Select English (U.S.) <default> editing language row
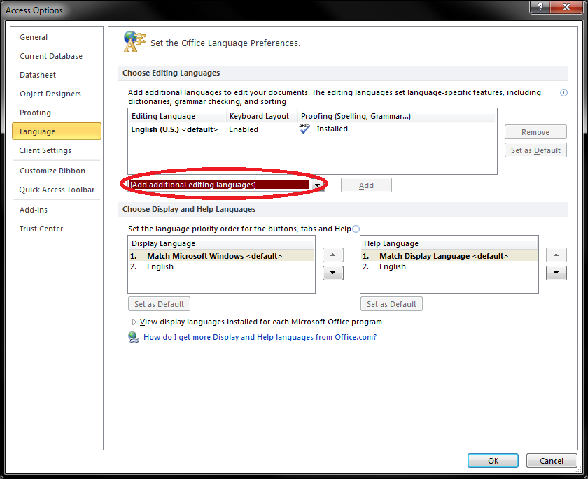This screenshot has height=479, width=588. point(312,129)
